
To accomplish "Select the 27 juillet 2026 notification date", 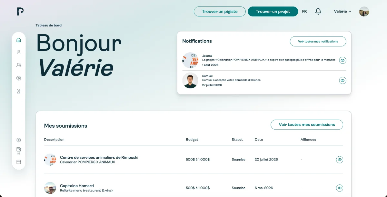I will click(x=212, y=85).
